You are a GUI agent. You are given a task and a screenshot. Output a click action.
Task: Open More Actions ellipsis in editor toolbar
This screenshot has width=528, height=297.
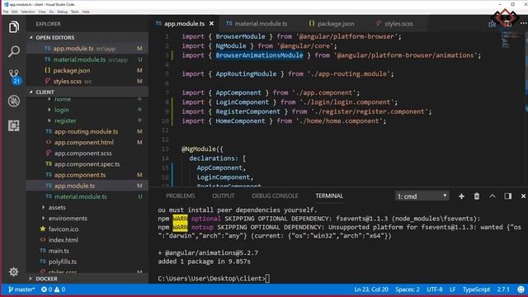coord(523,24)
